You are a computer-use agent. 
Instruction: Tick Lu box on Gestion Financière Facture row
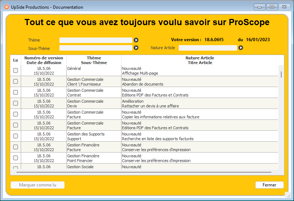[16, 147]
